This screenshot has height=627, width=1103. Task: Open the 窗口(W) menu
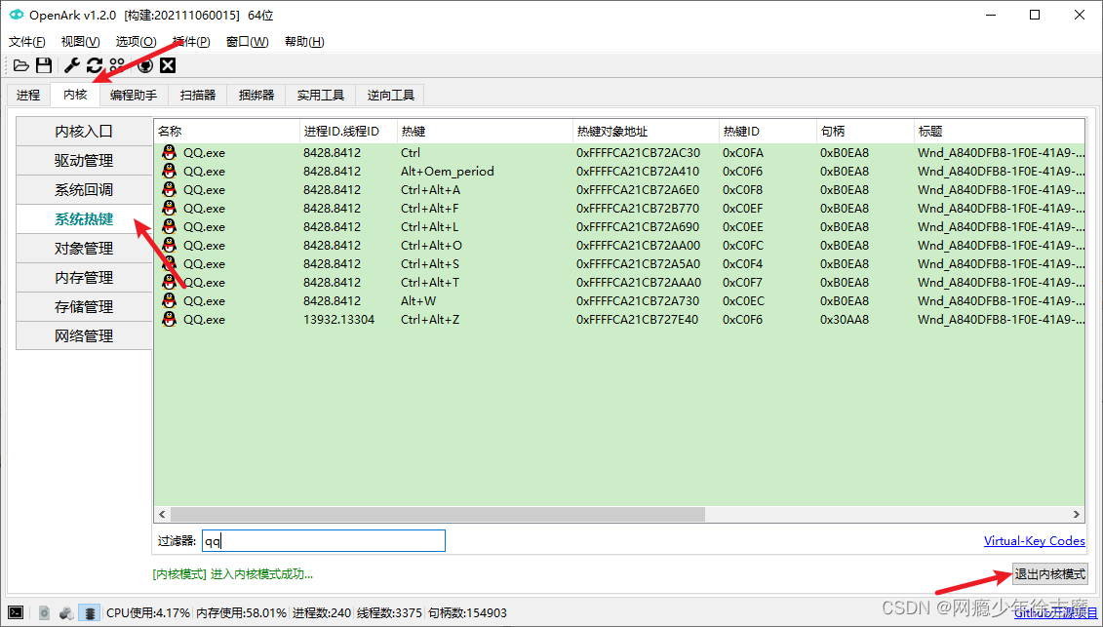coord(248,42)
